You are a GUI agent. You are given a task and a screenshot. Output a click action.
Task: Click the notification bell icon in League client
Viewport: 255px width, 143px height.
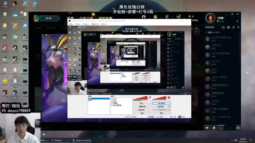pyautogui.click(x=237, y=21)
